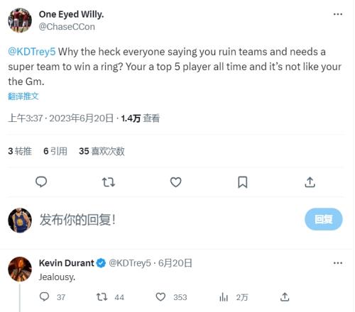Screen dimensions: 355x312
Task: View the 3 转推 retweets list
Action: 20,151
